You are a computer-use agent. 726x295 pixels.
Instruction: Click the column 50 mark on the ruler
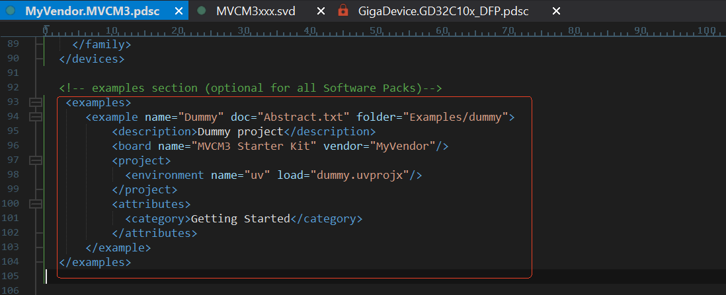coord(375,30)
